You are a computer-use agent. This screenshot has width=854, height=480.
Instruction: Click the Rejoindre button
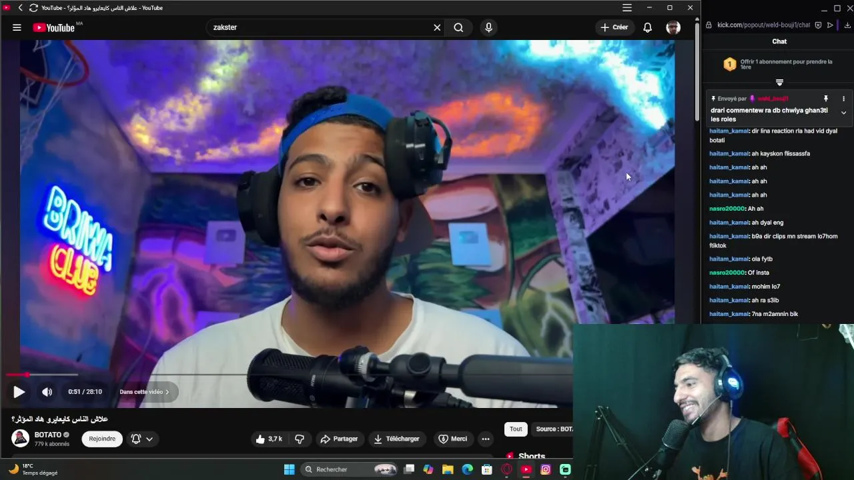pos(102,439)
